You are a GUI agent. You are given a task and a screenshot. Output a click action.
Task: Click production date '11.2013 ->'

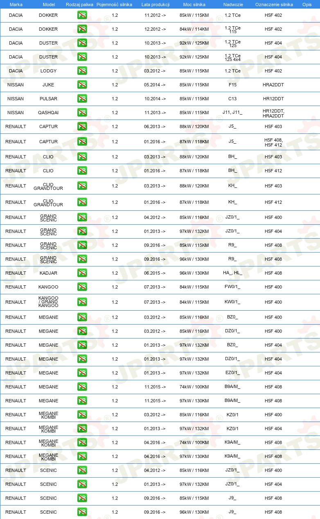155,113
